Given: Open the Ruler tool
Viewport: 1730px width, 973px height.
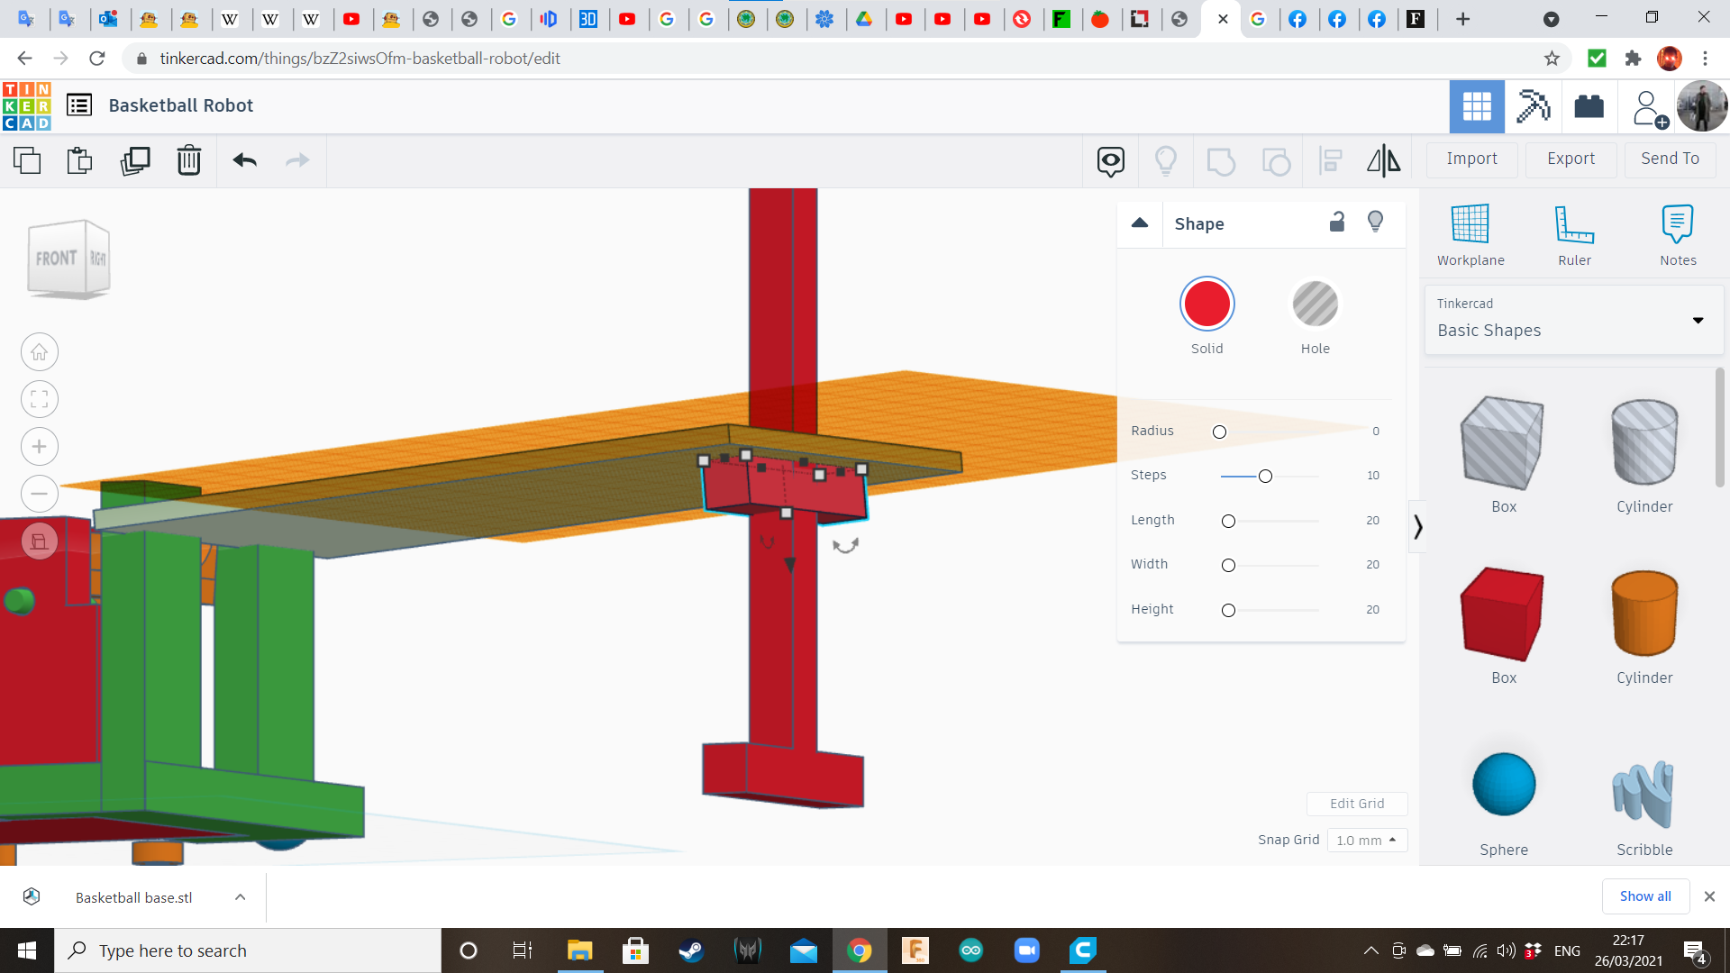Looking at the screenshot, I should click(x=1574, y=234).
